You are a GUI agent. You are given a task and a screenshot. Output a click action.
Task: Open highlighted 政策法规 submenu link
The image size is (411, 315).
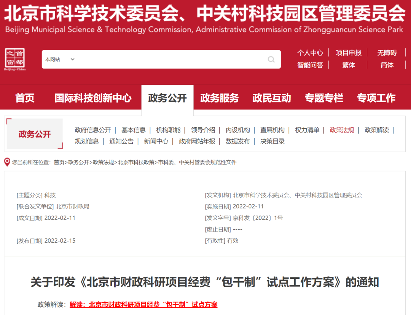tap(342, 130)
